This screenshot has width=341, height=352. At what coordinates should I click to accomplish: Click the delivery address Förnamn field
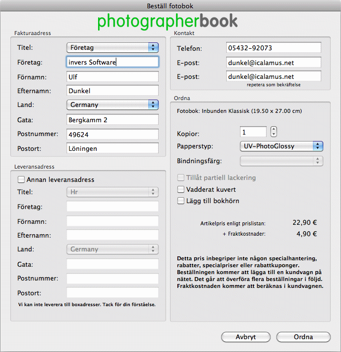(x=112, y=221)
